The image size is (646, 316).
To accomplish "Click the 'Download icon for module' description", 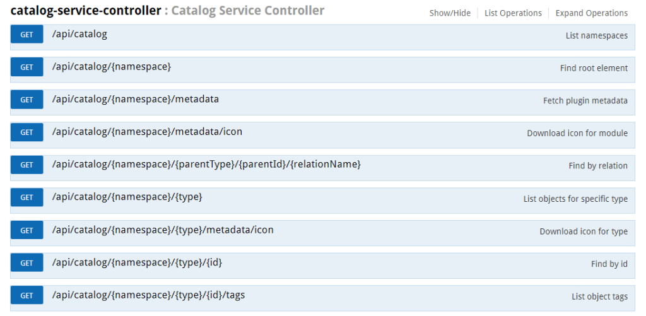I will 577,133.
